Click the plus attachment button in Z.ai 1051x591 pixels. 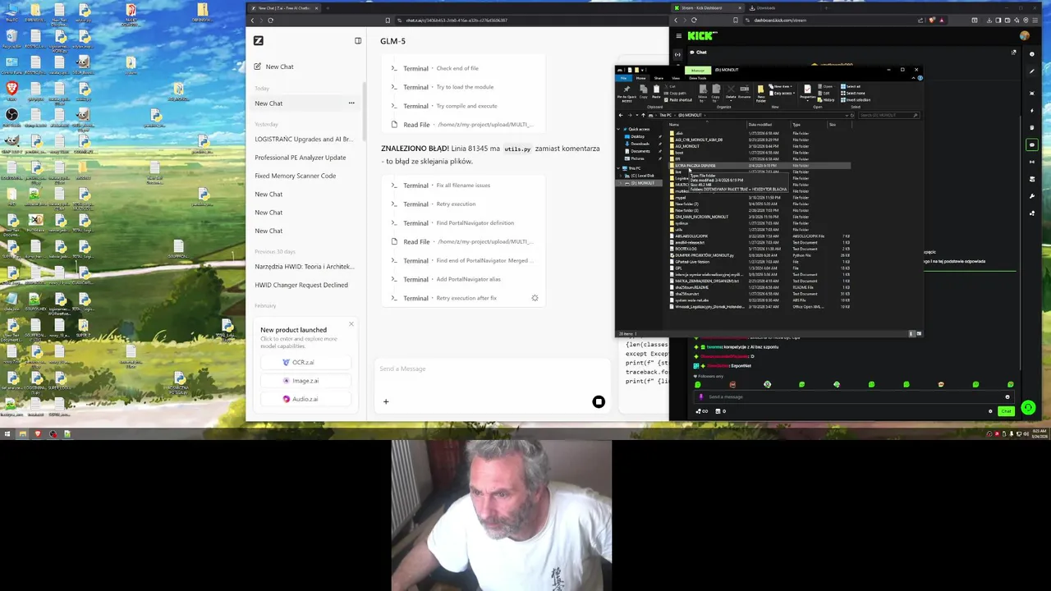[x=386, y=401]
